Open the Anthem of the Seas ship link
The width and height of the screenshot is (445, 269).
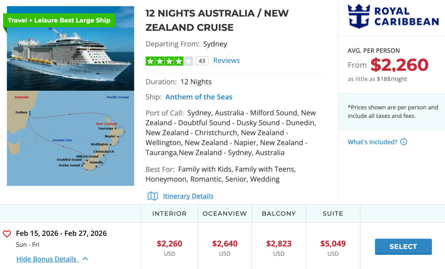[199, 97]
